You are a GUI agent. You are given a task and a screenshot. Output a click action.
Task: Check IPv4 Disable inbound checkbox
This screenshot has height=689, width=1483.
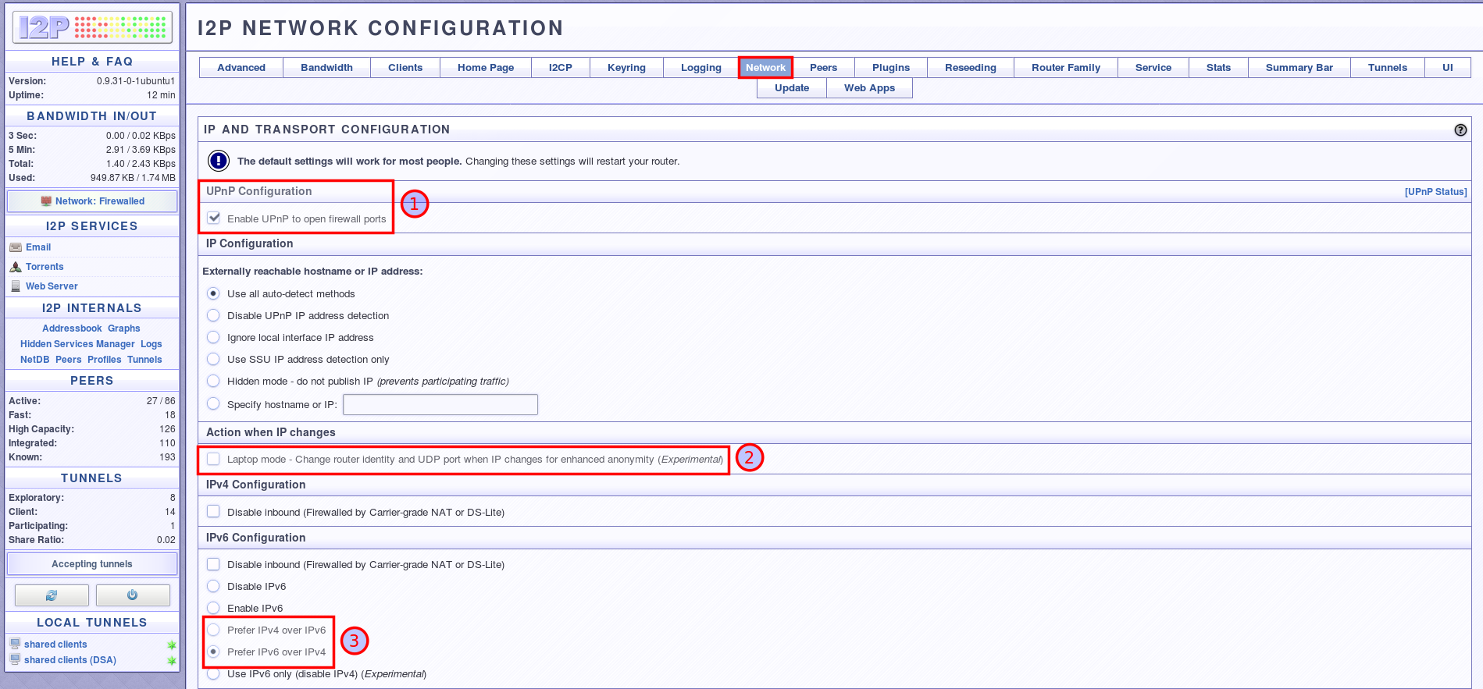point(213,512)
